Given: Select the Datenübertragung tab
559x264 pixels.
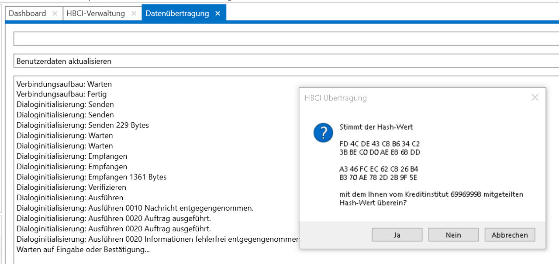Looking at the screenshot, I should tap(177, 14).
